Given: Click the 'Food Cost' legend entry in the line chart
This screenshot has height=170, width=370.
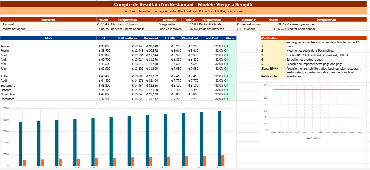Looking at the screenshot, I should tap(314, 138).
